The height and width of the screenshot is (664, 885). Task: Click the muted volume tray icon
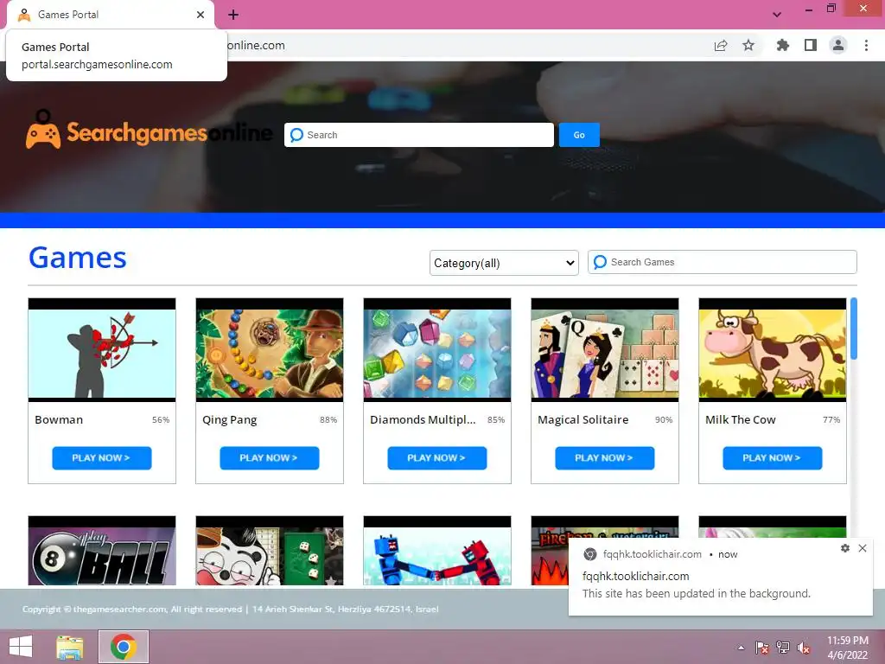pos(804,648)
